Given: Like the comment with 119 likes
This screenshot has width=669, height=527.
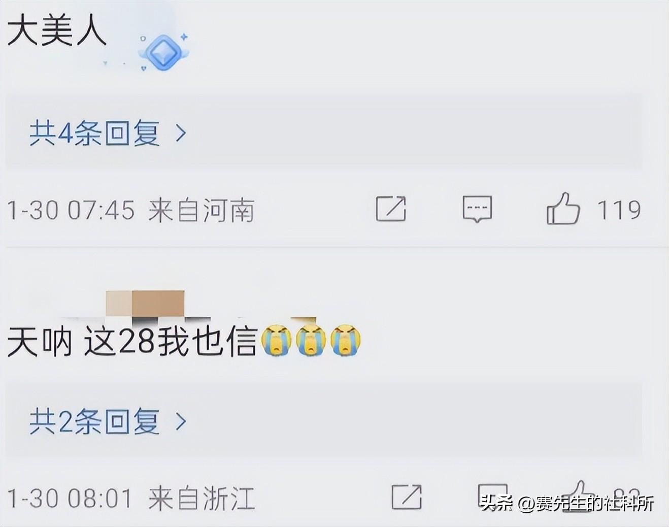Looking at the screenshot, I should (563, 208).
